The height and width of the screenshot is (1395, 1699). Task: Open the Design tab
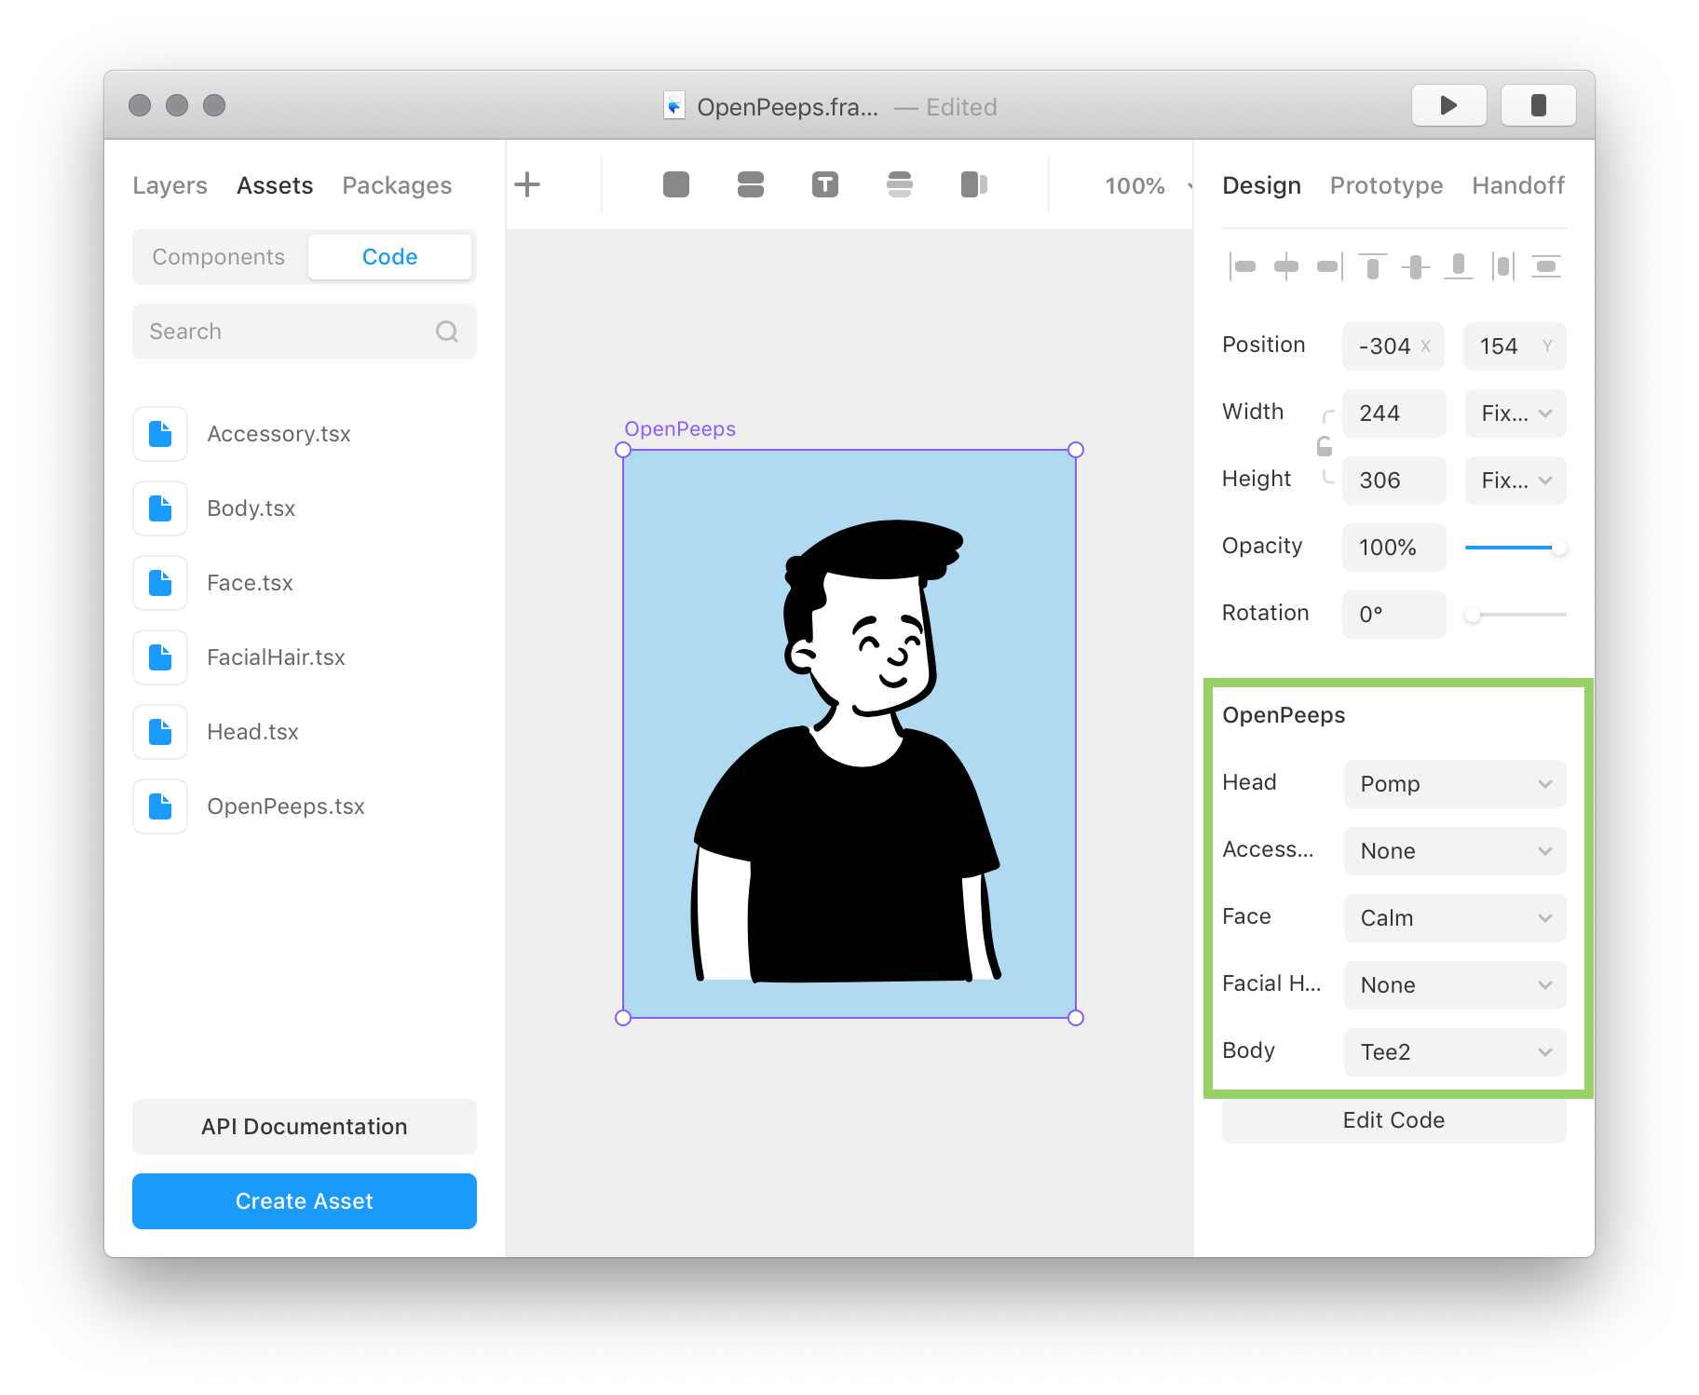coord(1261,185)
